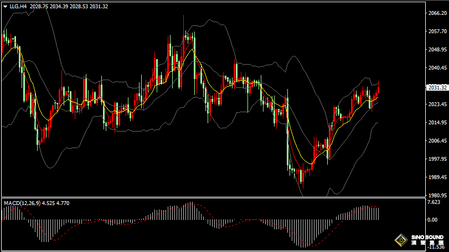The width and height of the screenshot is (449, 252).
Task: Click the 2048.95 price scale value
Action: point(437,50)
